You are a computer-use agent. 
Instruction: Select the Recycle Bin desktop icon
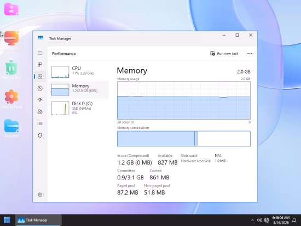coord(11,70)
